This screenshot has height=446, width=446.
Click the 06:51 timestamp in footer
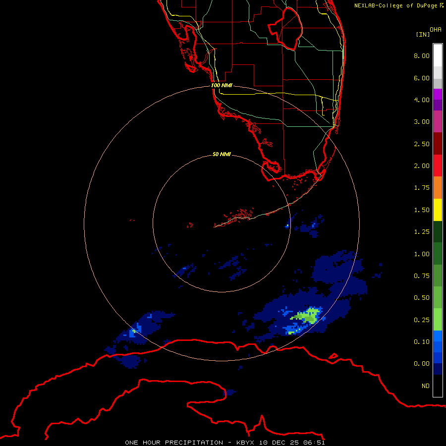314,443
